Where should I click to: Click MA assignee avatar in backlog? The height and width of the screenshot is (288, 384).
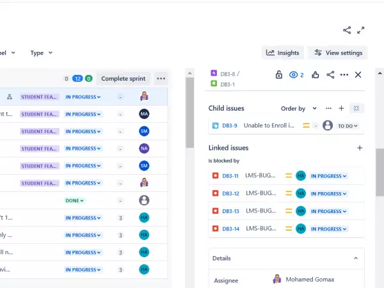tap(144, 114)
